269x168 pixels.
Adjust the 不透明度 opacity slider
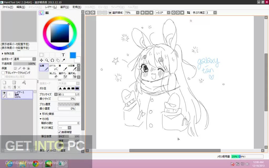click(x=24, y=64)
